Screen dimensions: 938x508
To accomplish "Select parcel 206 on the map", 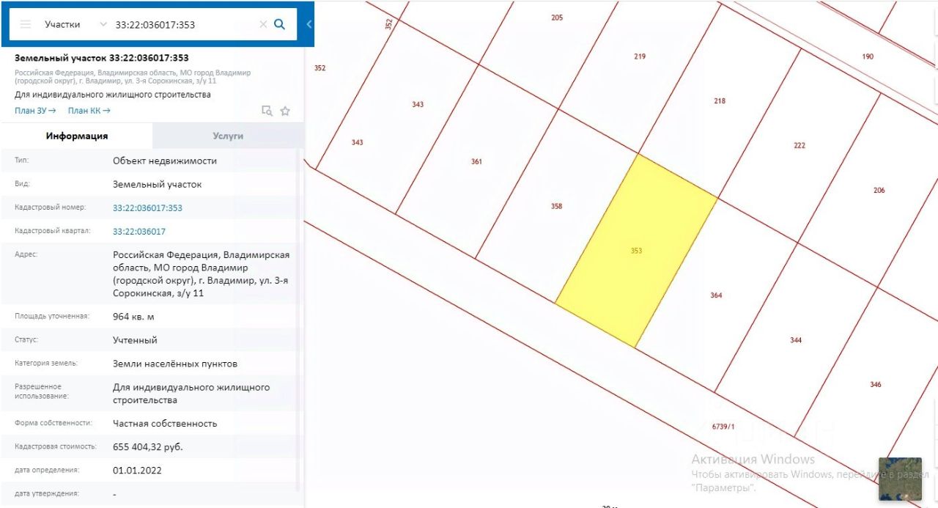I will click(x=879, y=191).
